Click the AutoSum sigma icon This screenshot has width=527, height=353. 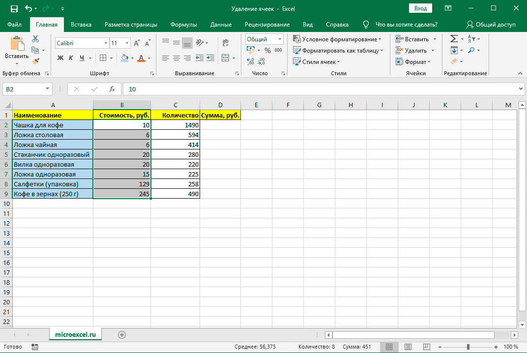coord(454,39)
